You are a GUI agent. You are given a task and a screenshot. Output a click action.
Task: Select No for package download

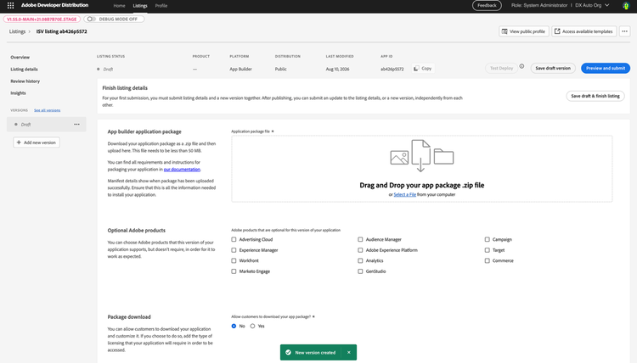(x=234, y=326)
